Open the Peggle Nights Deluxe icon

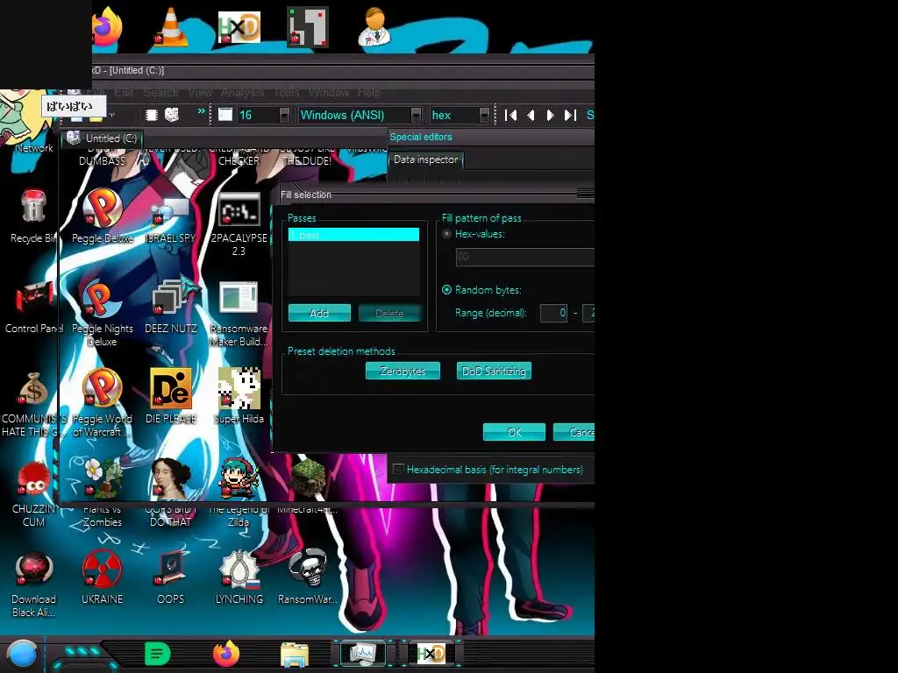[x=102, y=313]
